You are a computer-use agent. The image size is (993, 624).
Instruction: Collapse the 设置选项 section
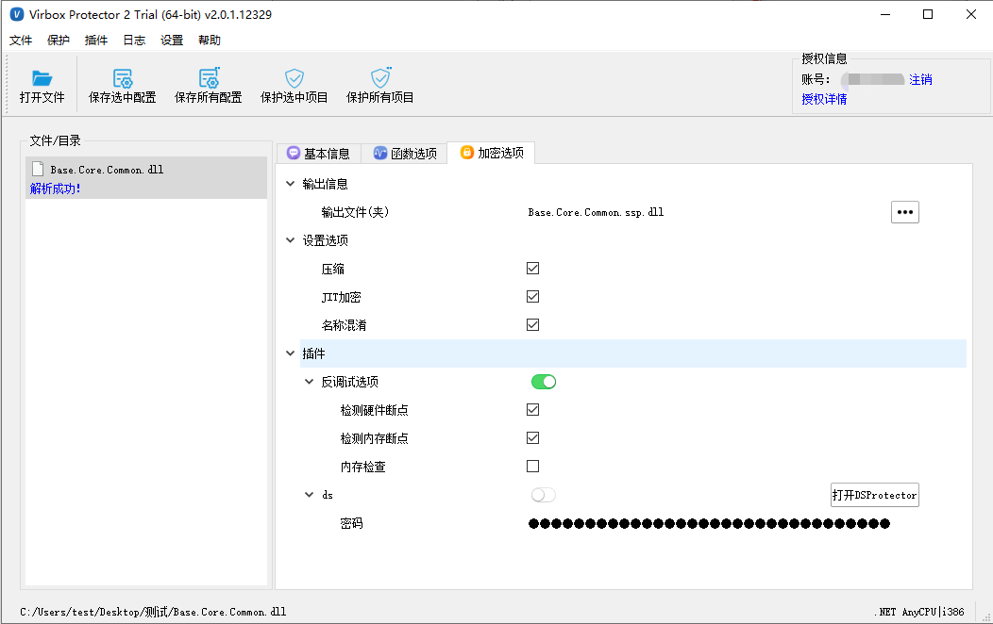coord(290,240)
